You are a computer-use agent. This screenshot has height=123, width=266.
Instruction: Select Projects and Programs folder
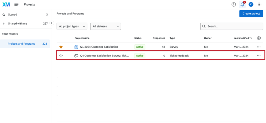[x=25, y=44]
